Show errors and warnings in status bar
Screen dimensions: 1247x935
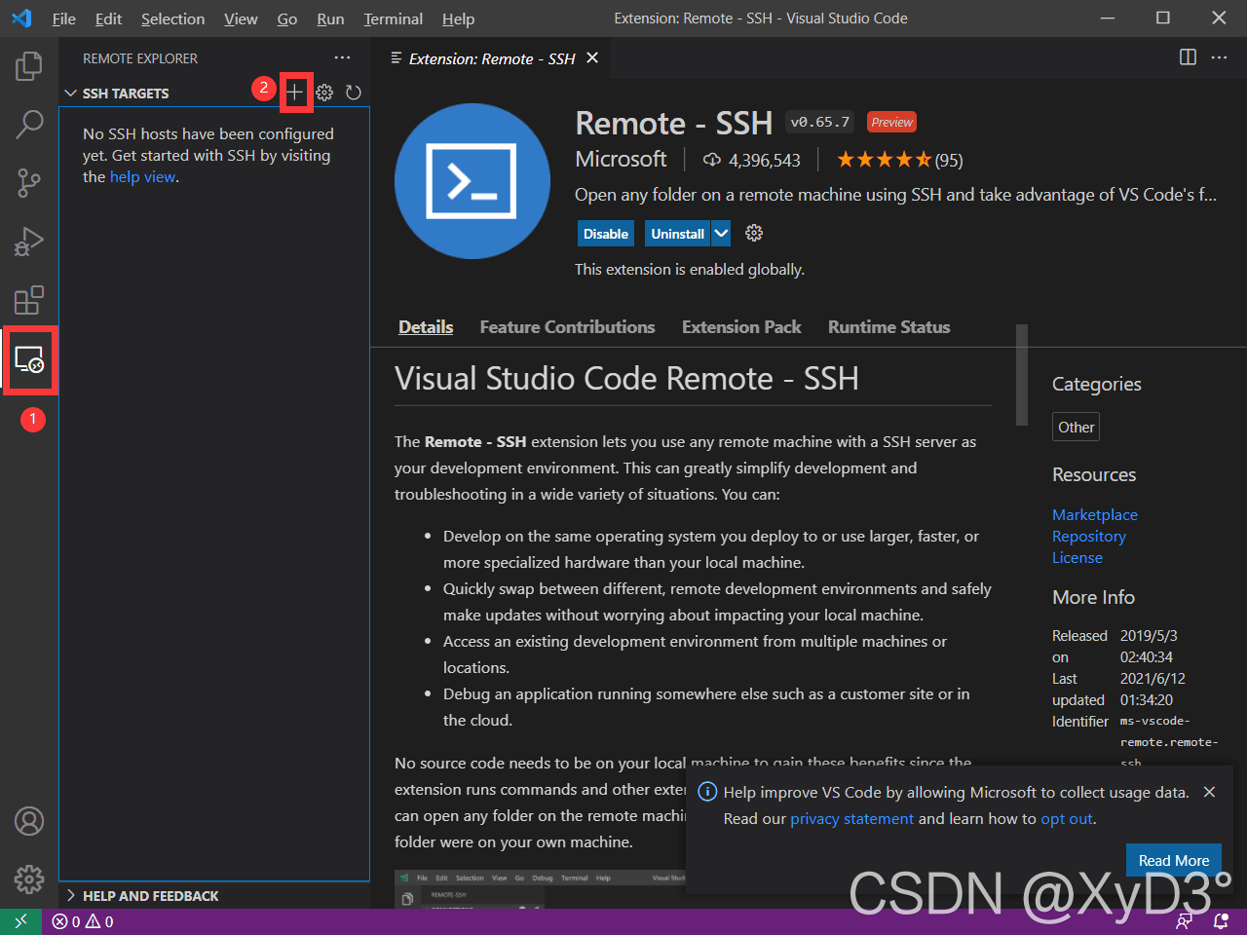[x=83, y=921]
